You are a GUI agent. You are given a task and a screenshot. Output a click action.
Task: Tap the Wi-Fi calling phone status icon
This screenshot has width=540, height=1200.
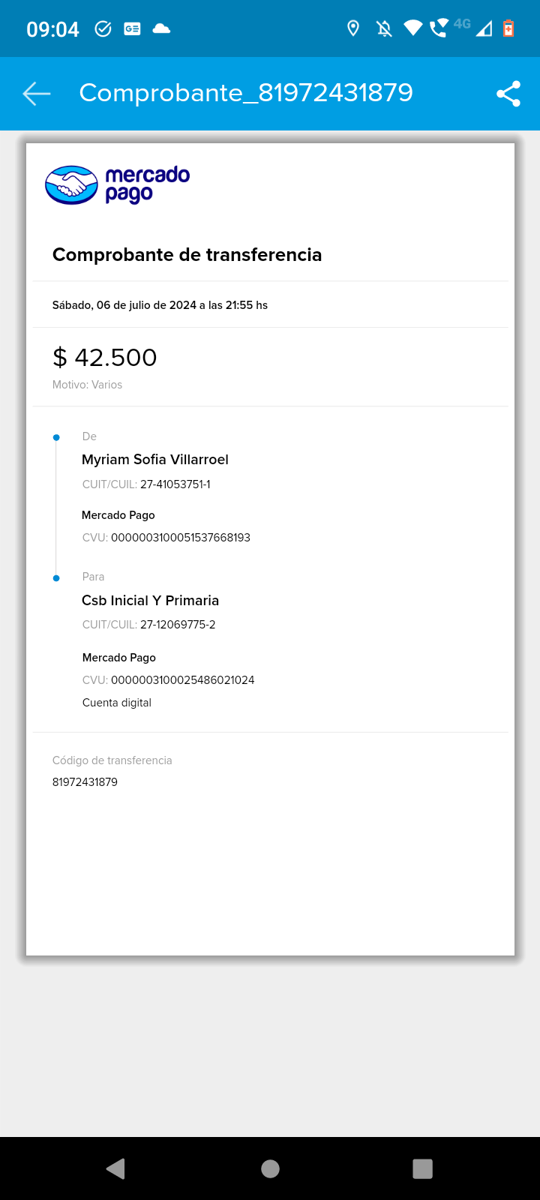click(x=439, y=28)
